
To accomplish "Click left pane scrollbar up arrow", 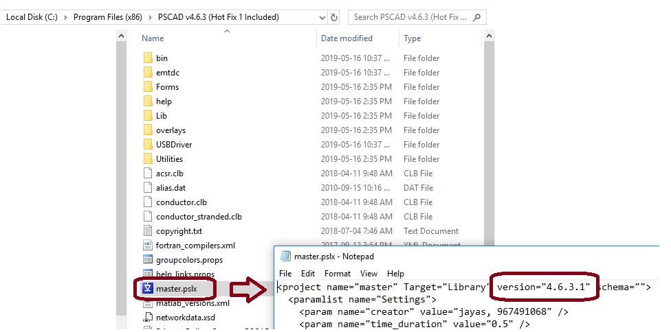I will click(x=121, y=36).
